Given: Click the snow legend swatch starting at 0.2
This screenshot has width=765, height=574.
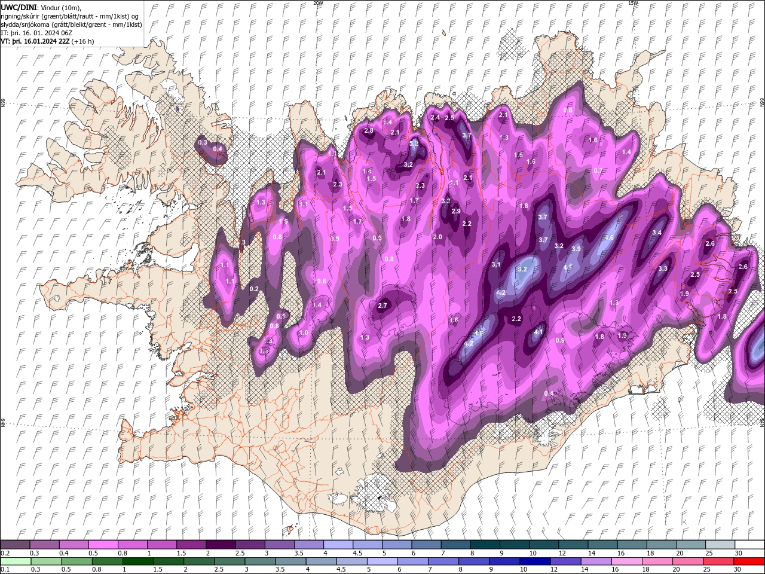Looking at the screenshot, I should pos(15,545).
